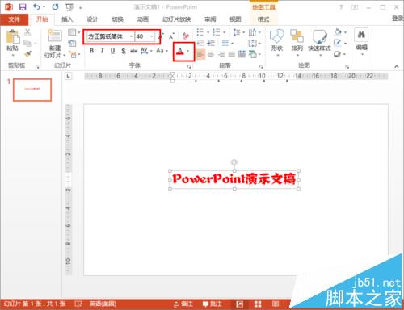Click the Save icon in quick access toolbar

tap(23, 7)
